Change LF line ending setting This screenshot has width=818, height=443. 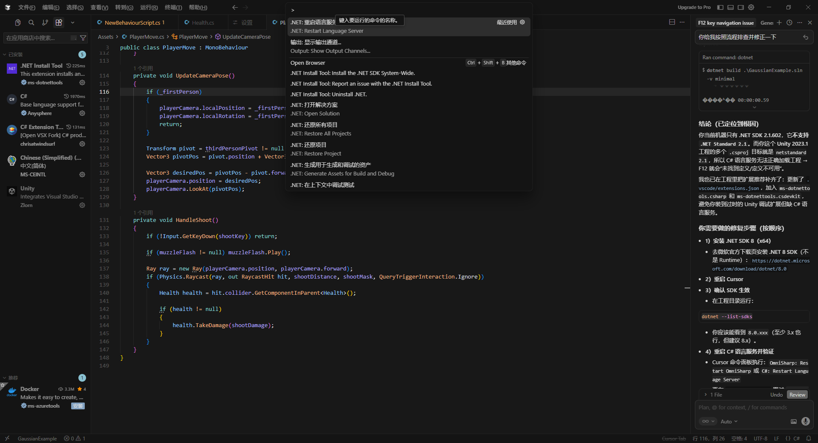coord(777,438)
